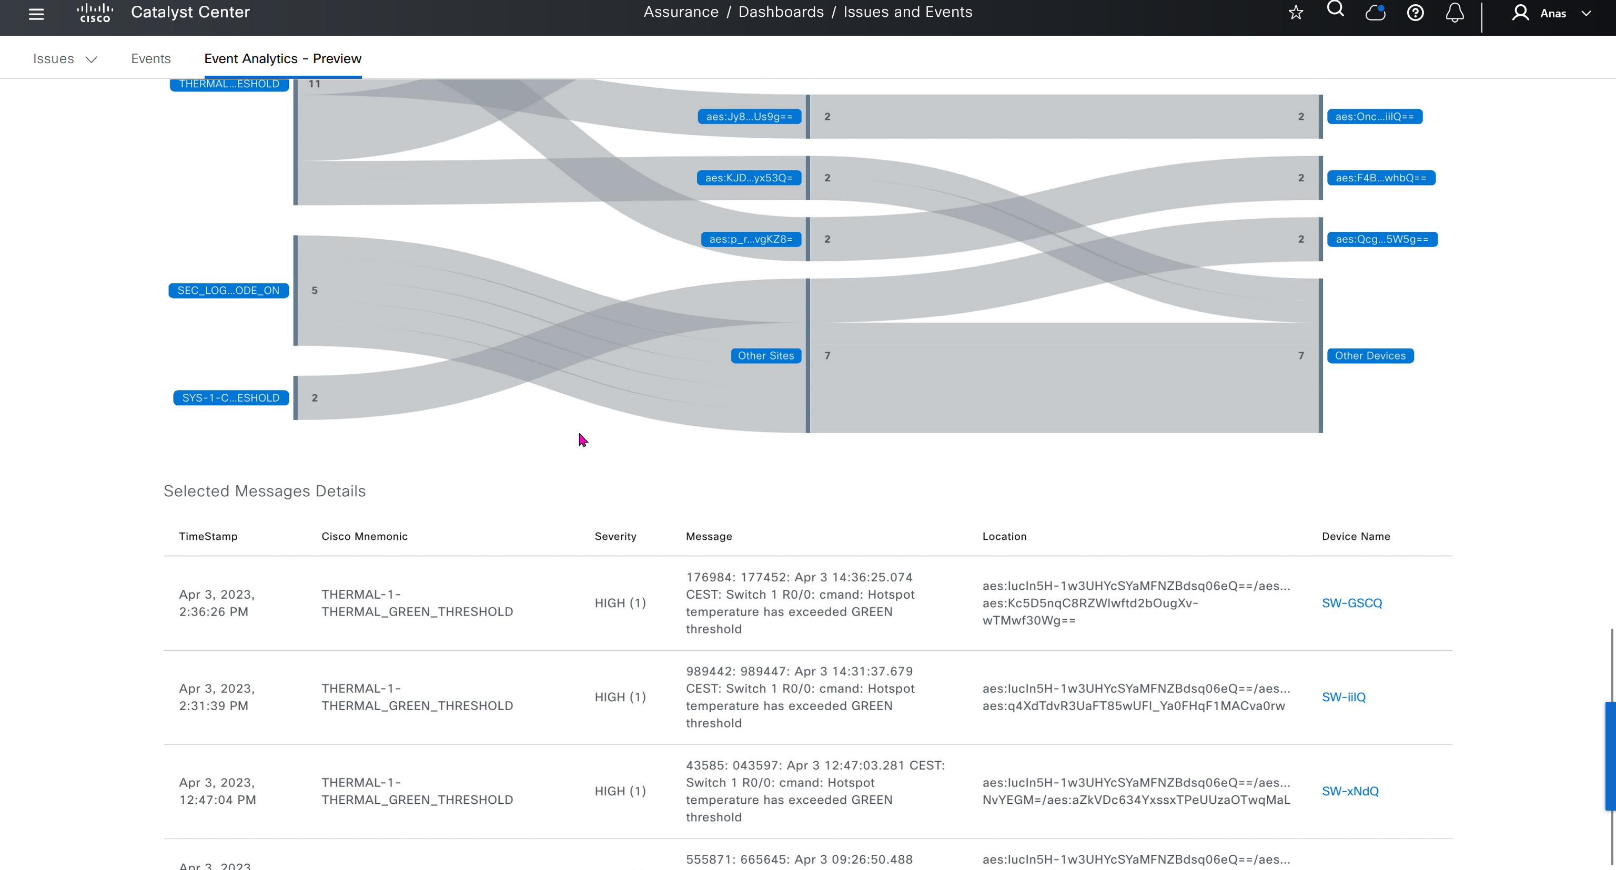This screenshot has height=870, width=1616.
Task: Open the help question mark icon
Action: (1415, 13)
